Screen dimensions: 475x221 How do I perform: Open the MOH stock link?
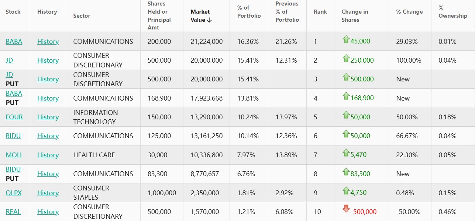click(14, 155)
